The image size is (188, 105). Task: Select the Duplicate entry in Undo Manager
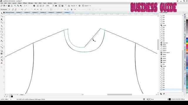[x=165, y=43]
